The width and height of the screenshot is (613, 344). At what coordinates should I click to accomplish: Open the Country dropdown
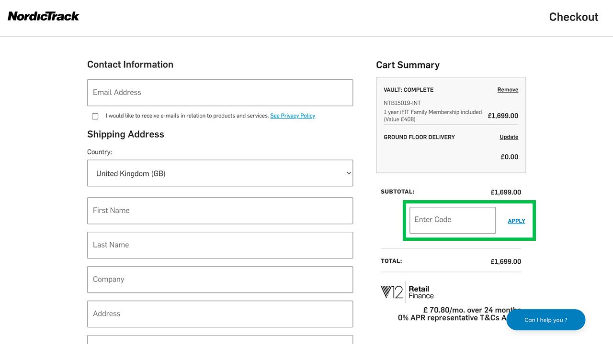[x=220, y=173]
